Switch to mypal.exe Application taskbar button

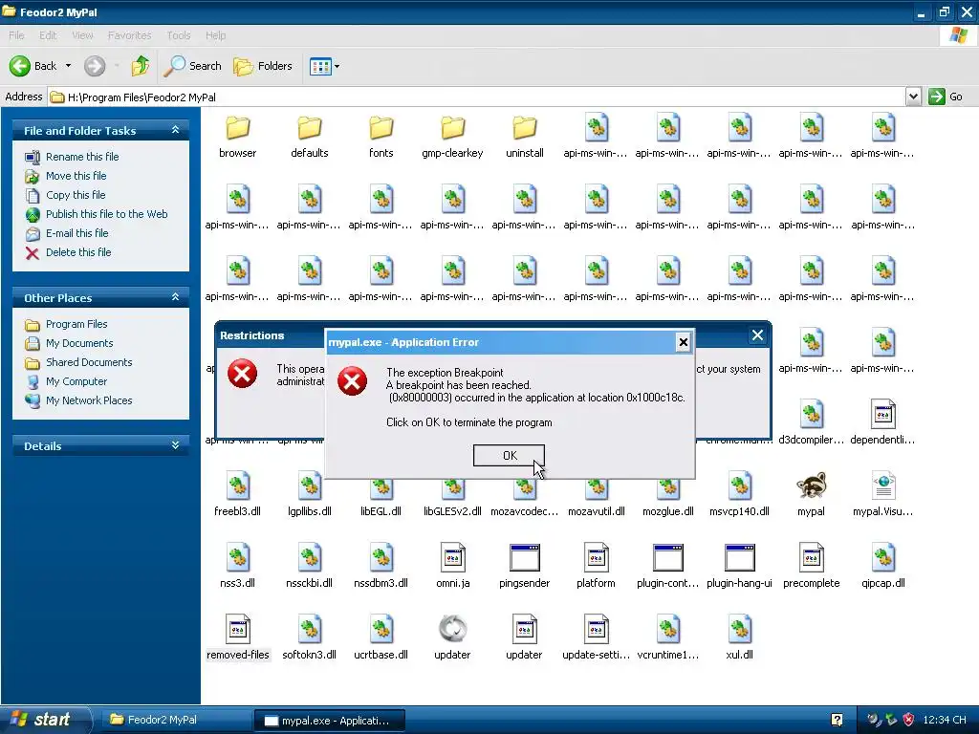[330, 721]
